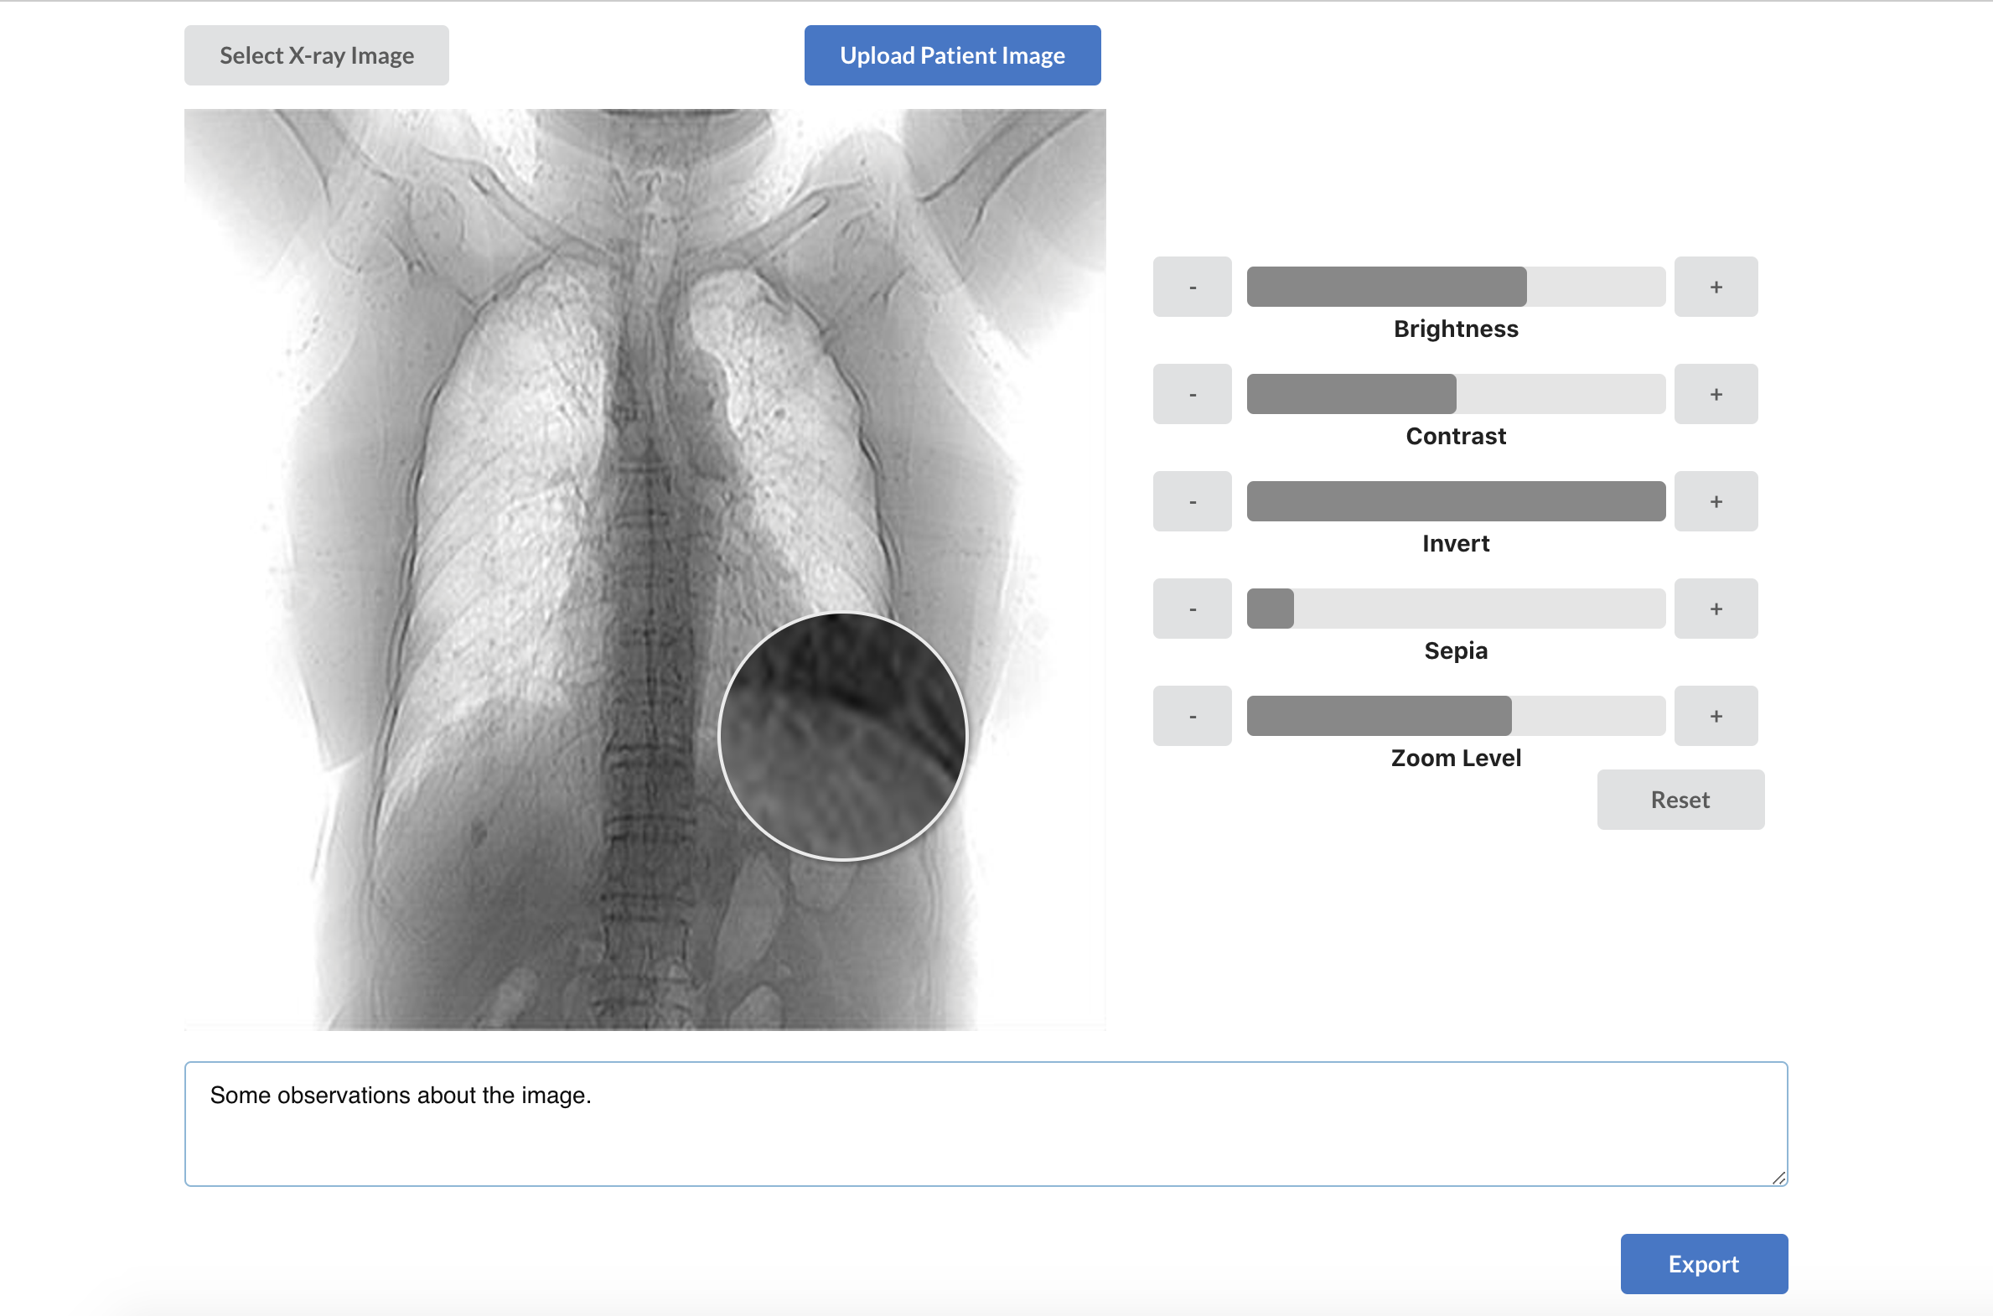This screenshot has height=1316, width=1993.
Task: Focus the observations text area
Action: click(x=985, y=1125)
